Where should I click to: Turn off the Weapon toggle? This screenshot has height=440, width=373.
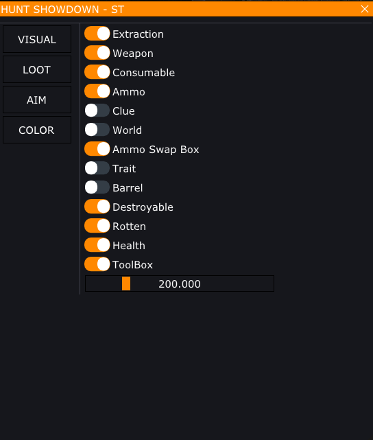[x=97, y=53]
